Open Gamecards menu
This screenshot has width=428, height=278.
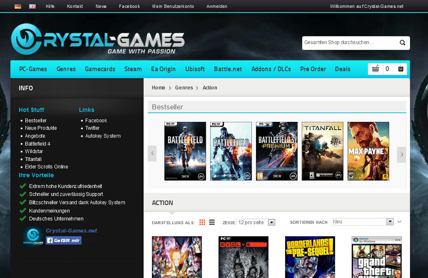(100, 69)
